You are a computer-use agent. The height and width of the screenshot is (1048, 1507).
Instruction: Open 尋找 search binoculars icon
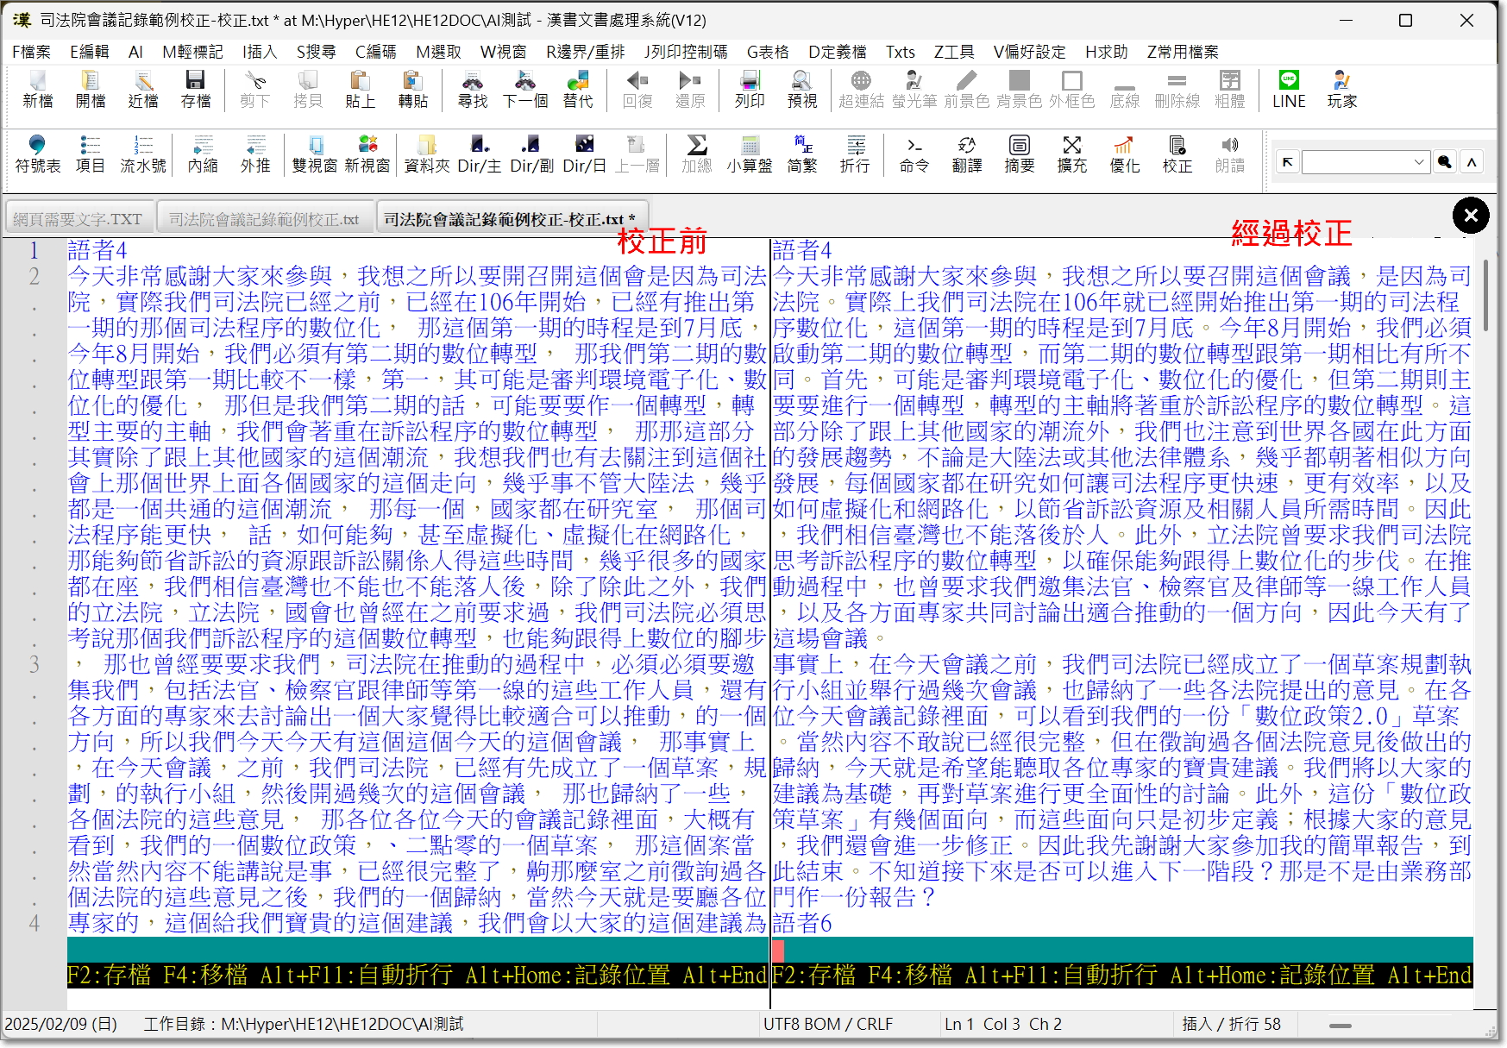(473, 90)
